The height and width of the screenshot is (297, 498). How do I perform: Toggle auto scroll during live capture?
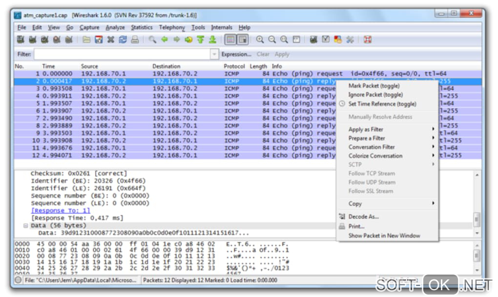[x=243, y=40]
